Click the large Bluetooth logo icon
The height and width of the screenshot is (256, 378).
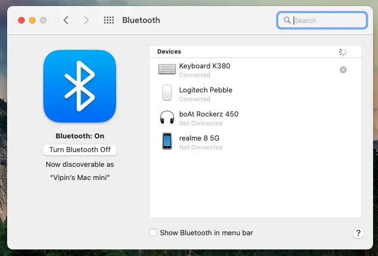pos(80,86)
